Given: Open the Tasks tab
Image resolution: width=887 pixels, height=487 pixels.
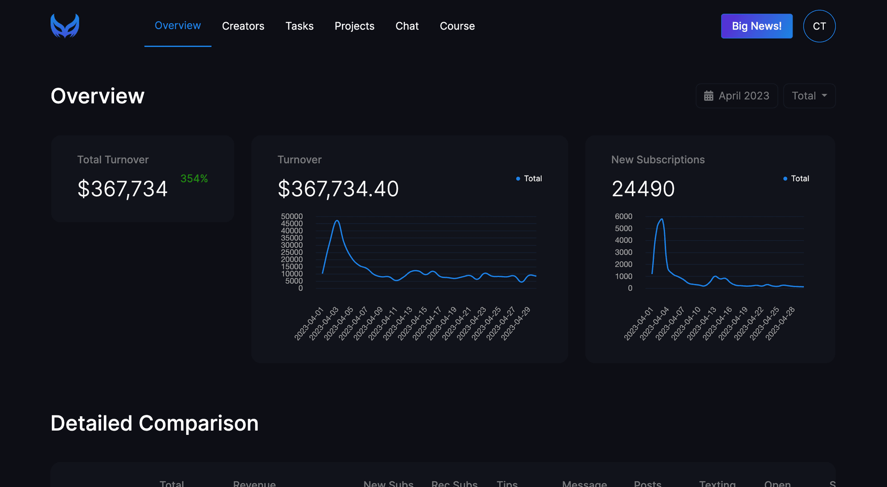Looking at the screenshot, I should point(299,26).
